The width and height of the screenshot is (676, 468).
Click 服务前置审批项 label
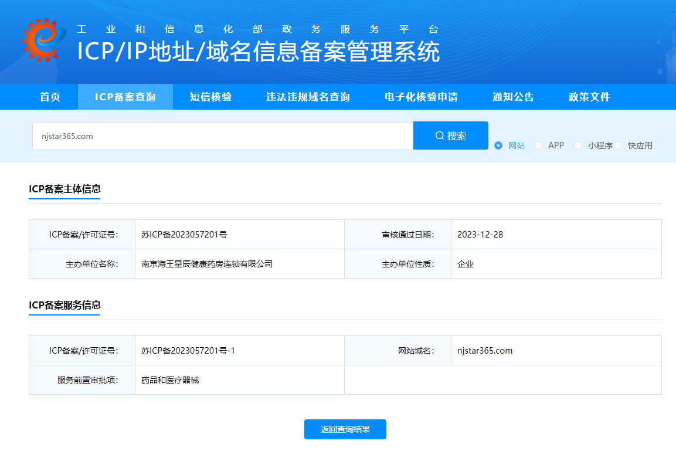click(x=87, y=379)
